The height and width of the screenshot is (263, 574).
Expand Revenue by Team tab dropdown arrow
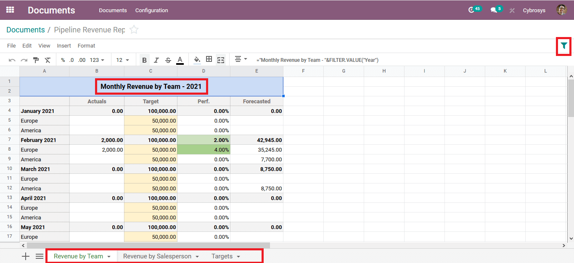coord(109,257)
